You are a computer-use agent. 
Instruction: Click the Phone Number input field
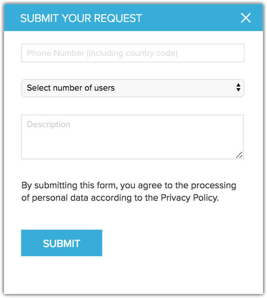[x=132, y=53]
